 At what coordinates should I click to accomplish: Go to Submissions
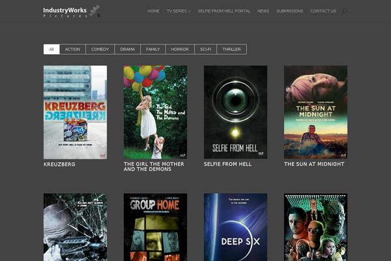pyautogui.click(x=290, y=11)
